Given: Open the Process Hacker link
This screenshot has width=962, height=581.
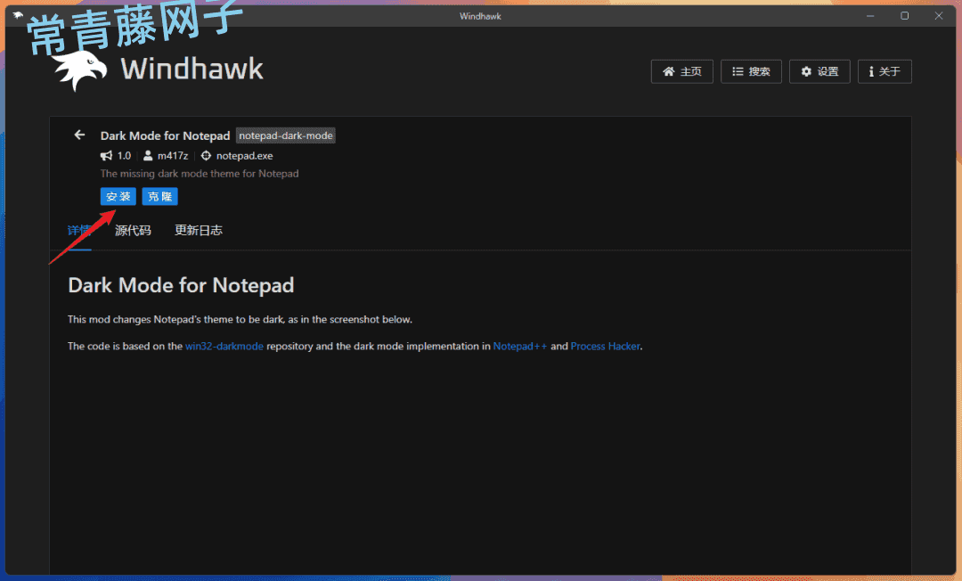Looking at the screenshot, I should [x=605, y=346].
